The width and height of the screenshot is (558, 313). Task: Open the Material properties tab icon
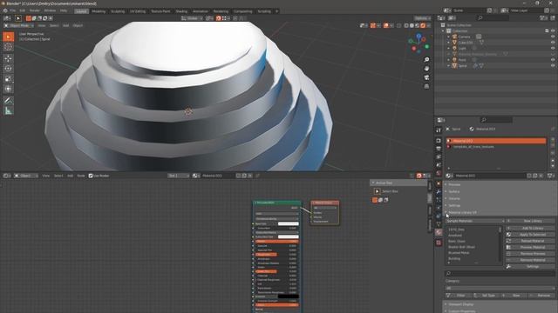(x=439, y=232)
